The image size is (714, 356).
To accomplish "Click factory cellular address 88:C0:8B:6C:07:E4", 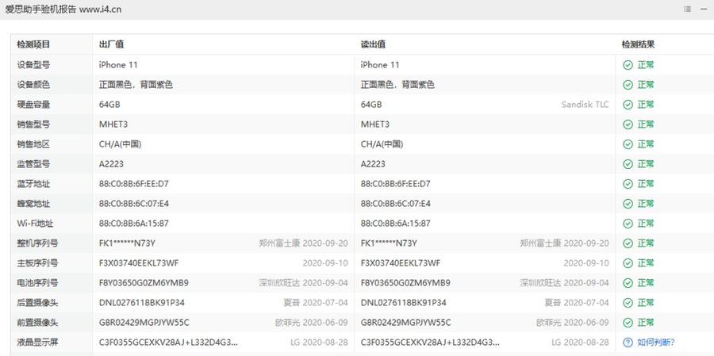I will (x=134, y=204).
